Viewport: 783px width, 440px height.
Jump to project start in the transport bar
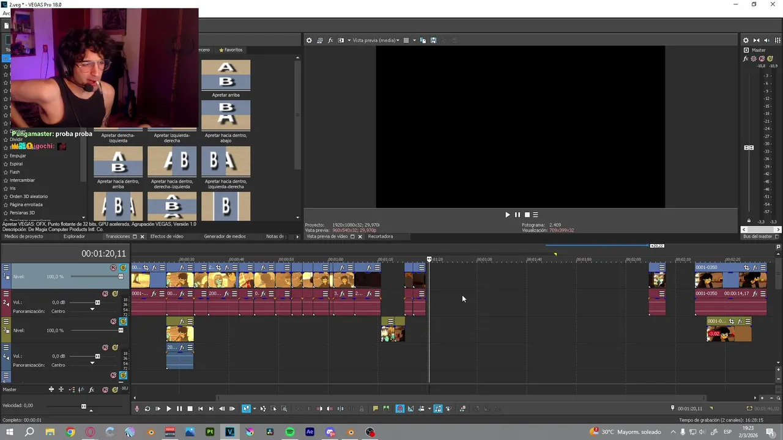[x=201, y=409]
